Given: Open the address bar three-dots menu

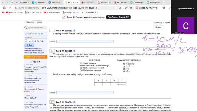Looking at the screenshot, I should coord(116,8).
